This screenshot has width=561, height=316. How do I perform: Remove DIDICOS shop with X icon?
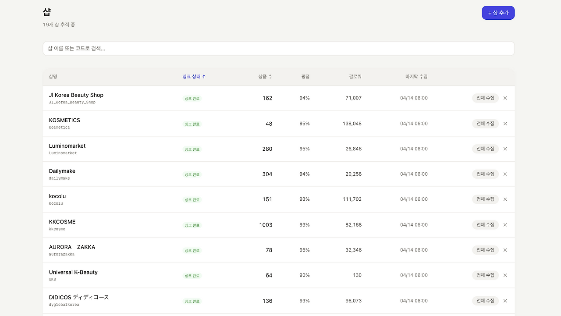tap(505, 301)
